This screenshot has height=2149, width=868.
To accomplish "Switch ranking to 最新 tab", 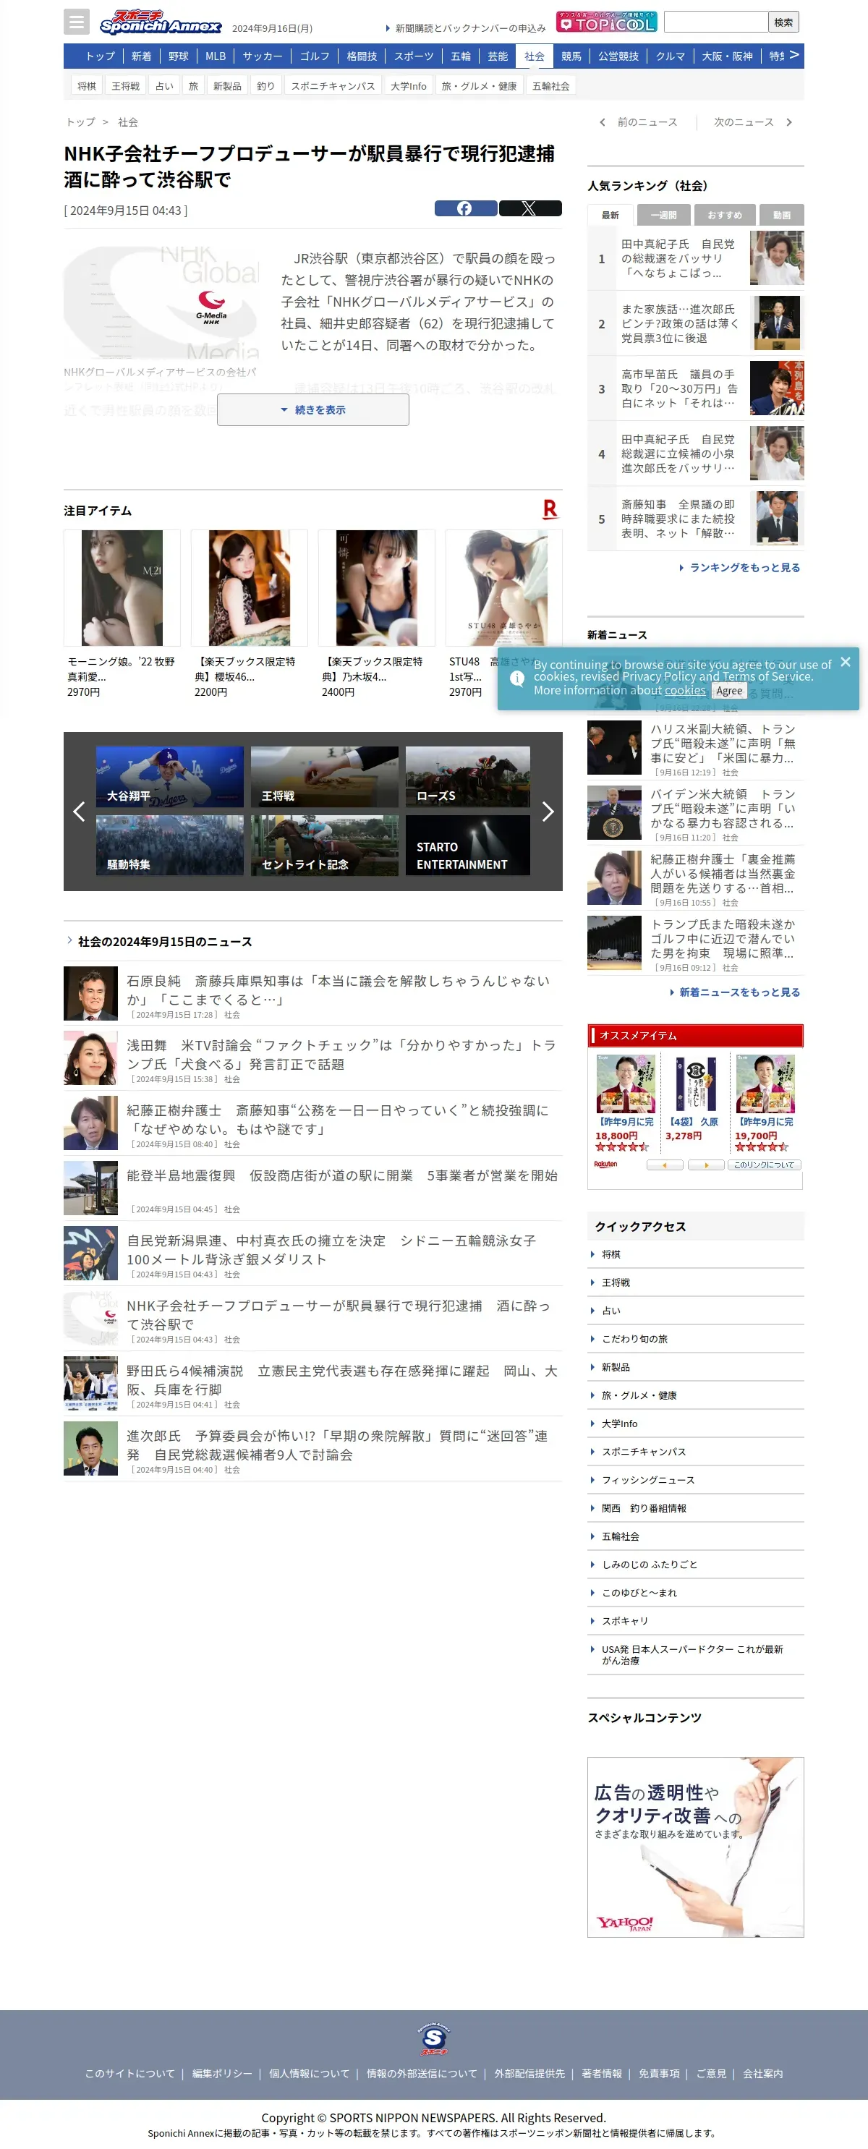I will pos(610,216).
